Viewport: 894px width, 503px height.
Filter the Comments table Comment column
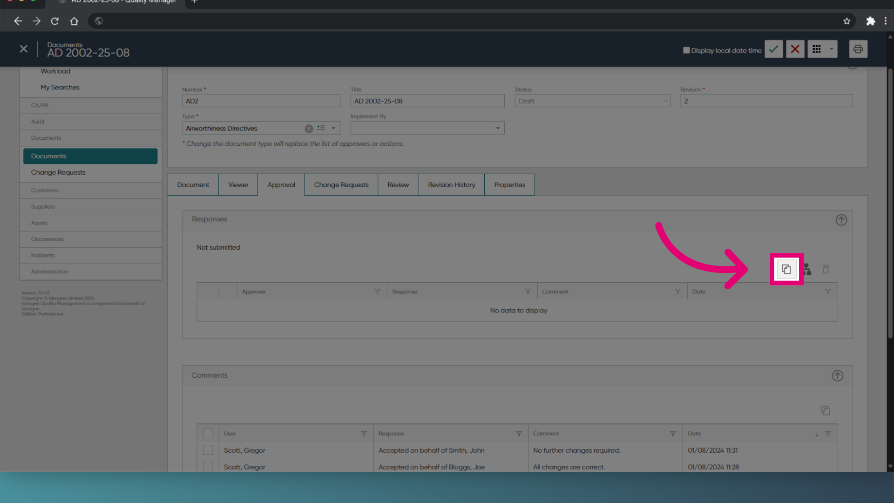tap(673, 434)
